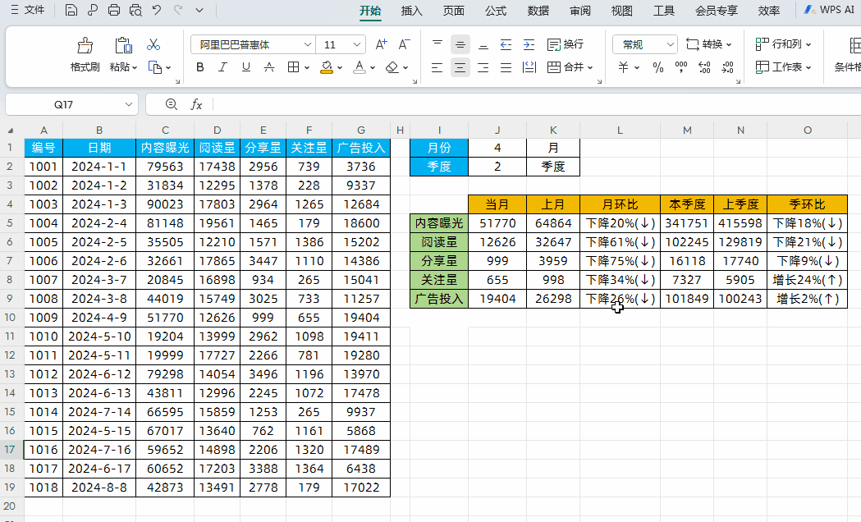
Task: Click the Distributed alignment icon
Action: coord(529,67)
